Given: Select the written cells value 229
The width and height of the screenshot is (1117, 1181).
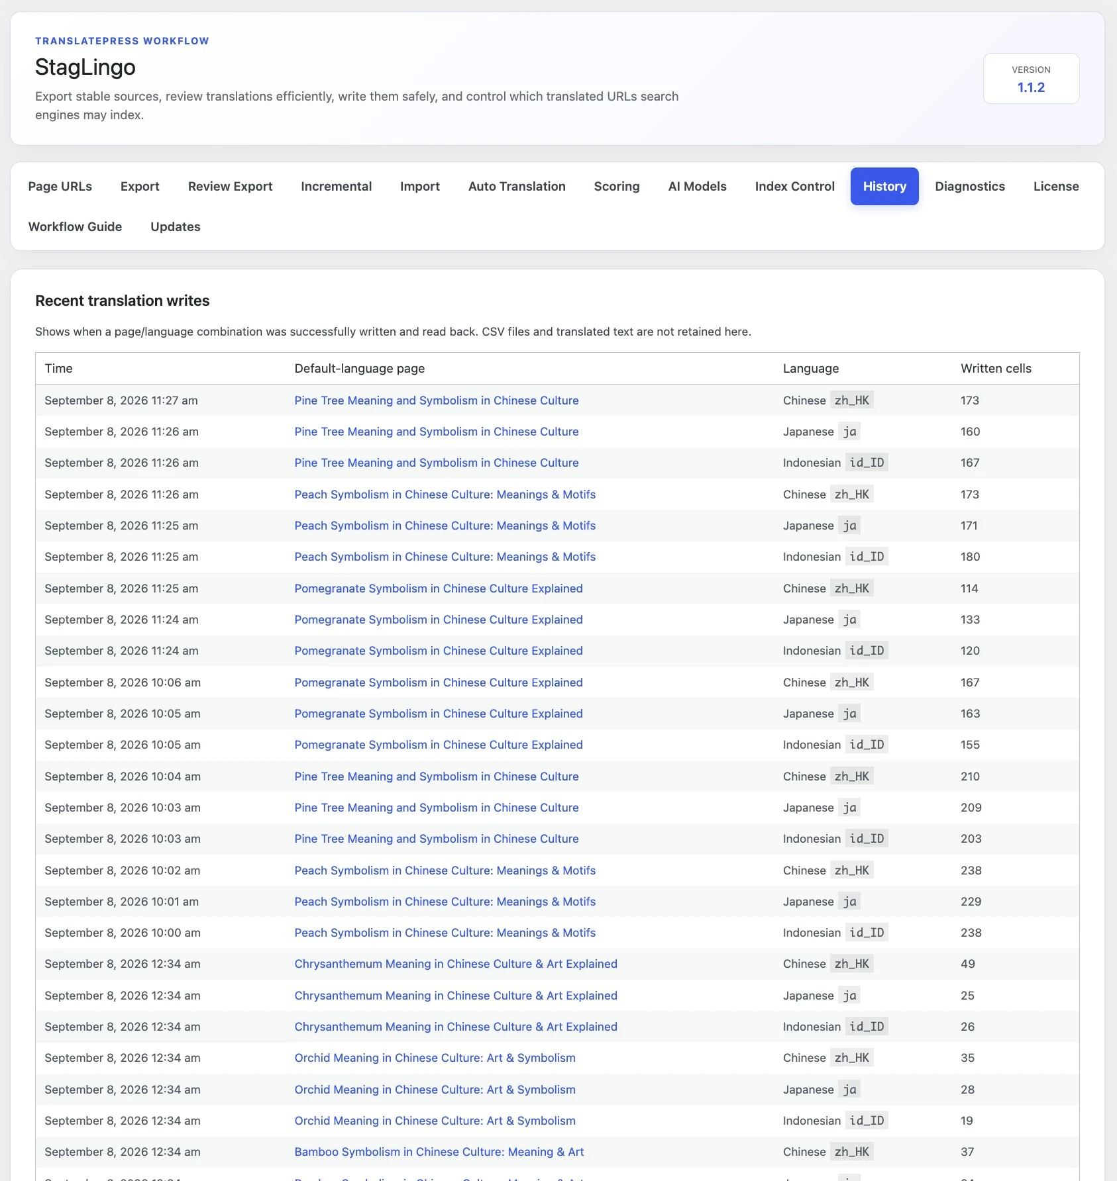Looking at the screenshot, I should [971, 902].
